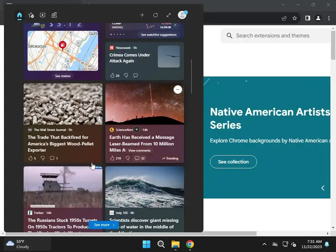Open Scientists discover giant missing article
336x252 pixels.
point(144,223)
